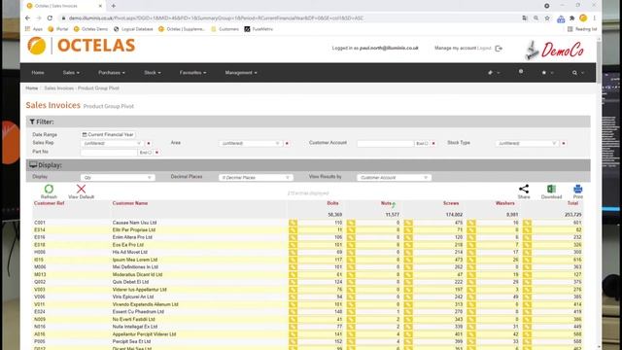Clear the Sales Rep filter with red x
The image size is (622, 350).
149,143
